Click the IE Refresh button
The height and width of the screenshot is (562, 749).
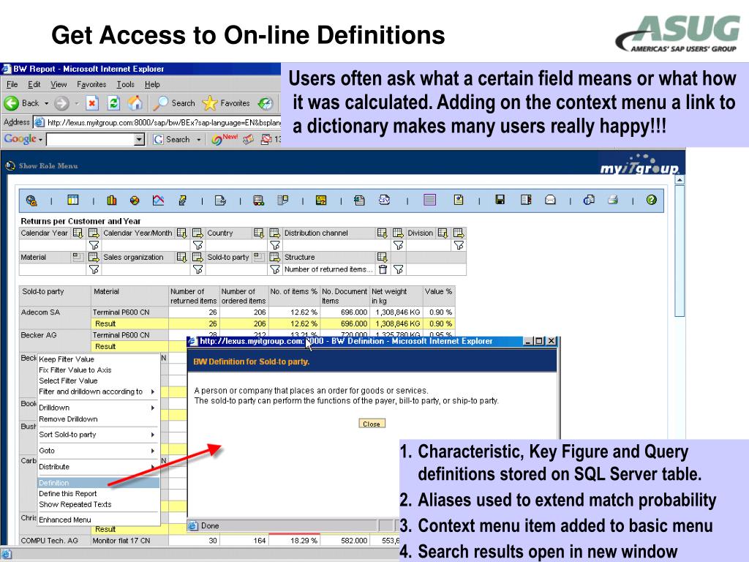113,102
